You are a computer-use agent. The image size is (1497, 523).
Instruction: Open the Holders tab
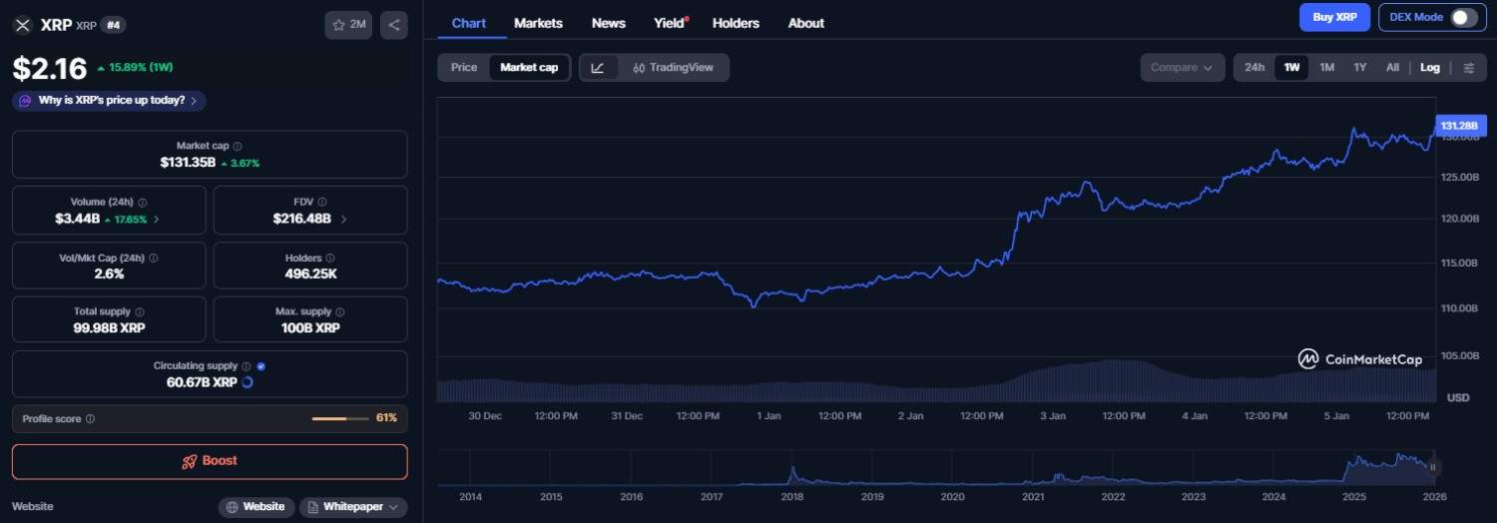pyautogui.click(x=736, y=23)
